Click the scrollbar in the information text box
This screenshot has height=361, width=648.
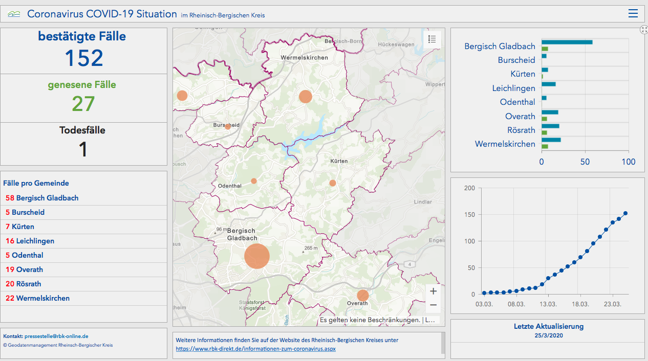443,343
